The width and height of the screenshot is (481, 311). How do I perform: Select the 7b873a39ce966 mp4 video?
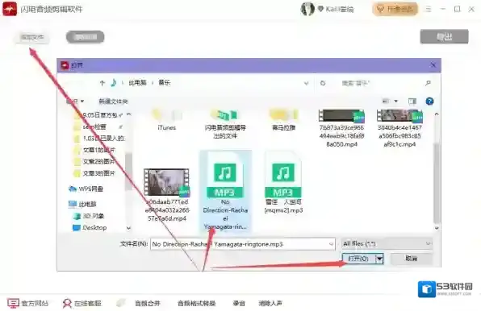[341, 128]
